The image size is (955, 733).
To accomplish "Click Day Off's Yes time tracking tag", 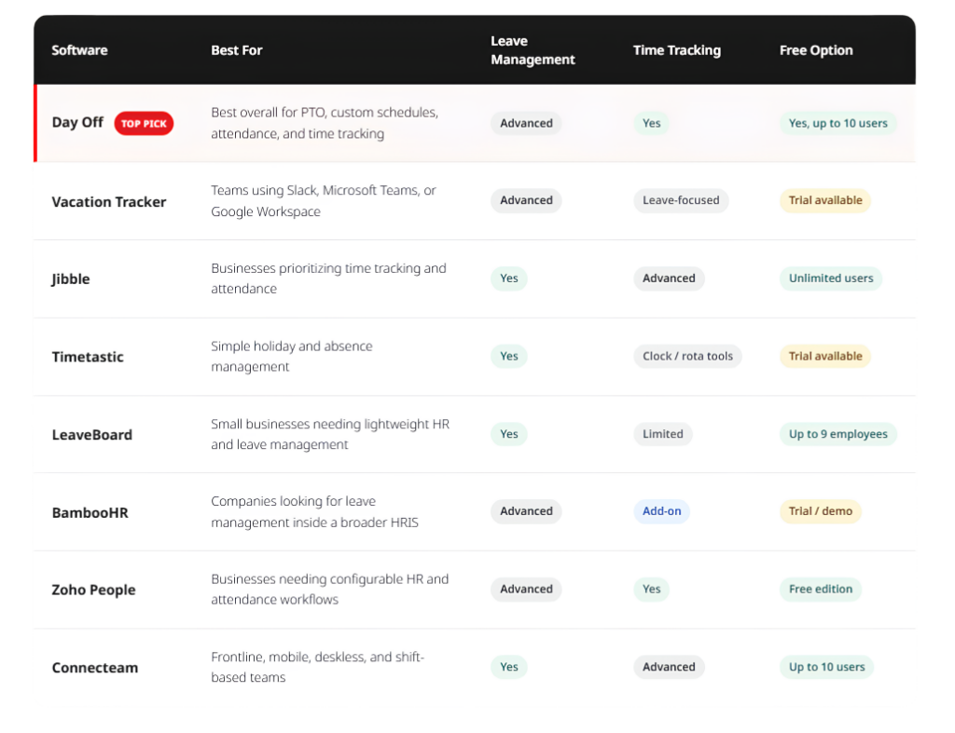I will (x=651, y=123).
